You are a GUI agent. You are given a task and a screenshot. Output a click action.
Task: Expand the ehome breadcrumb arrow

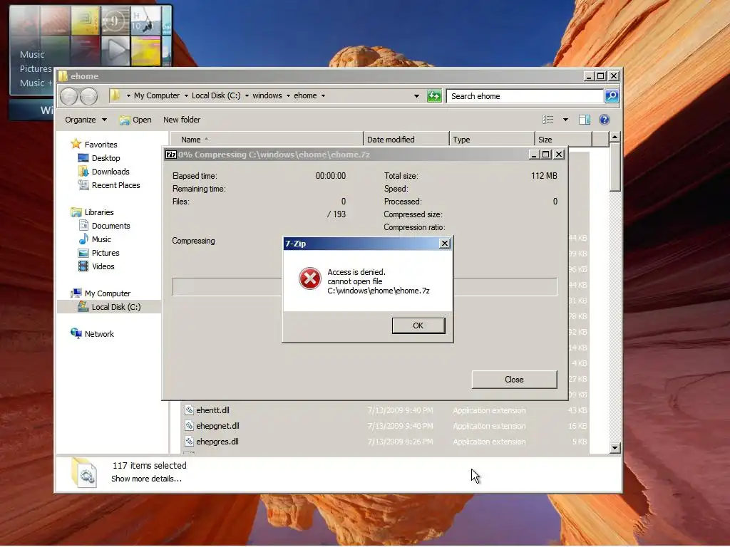point(323,96)
